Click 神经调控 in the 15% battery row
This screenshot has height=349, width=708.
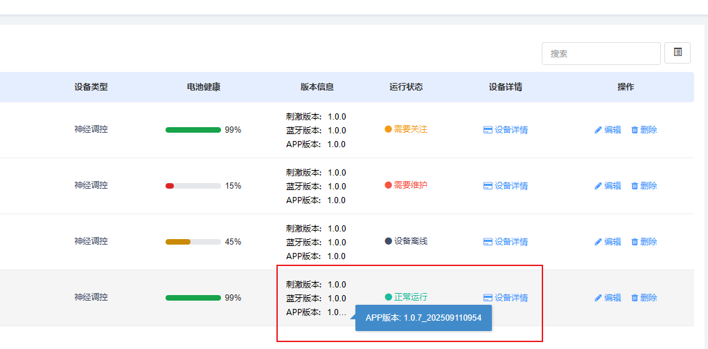tap(91, 185)
